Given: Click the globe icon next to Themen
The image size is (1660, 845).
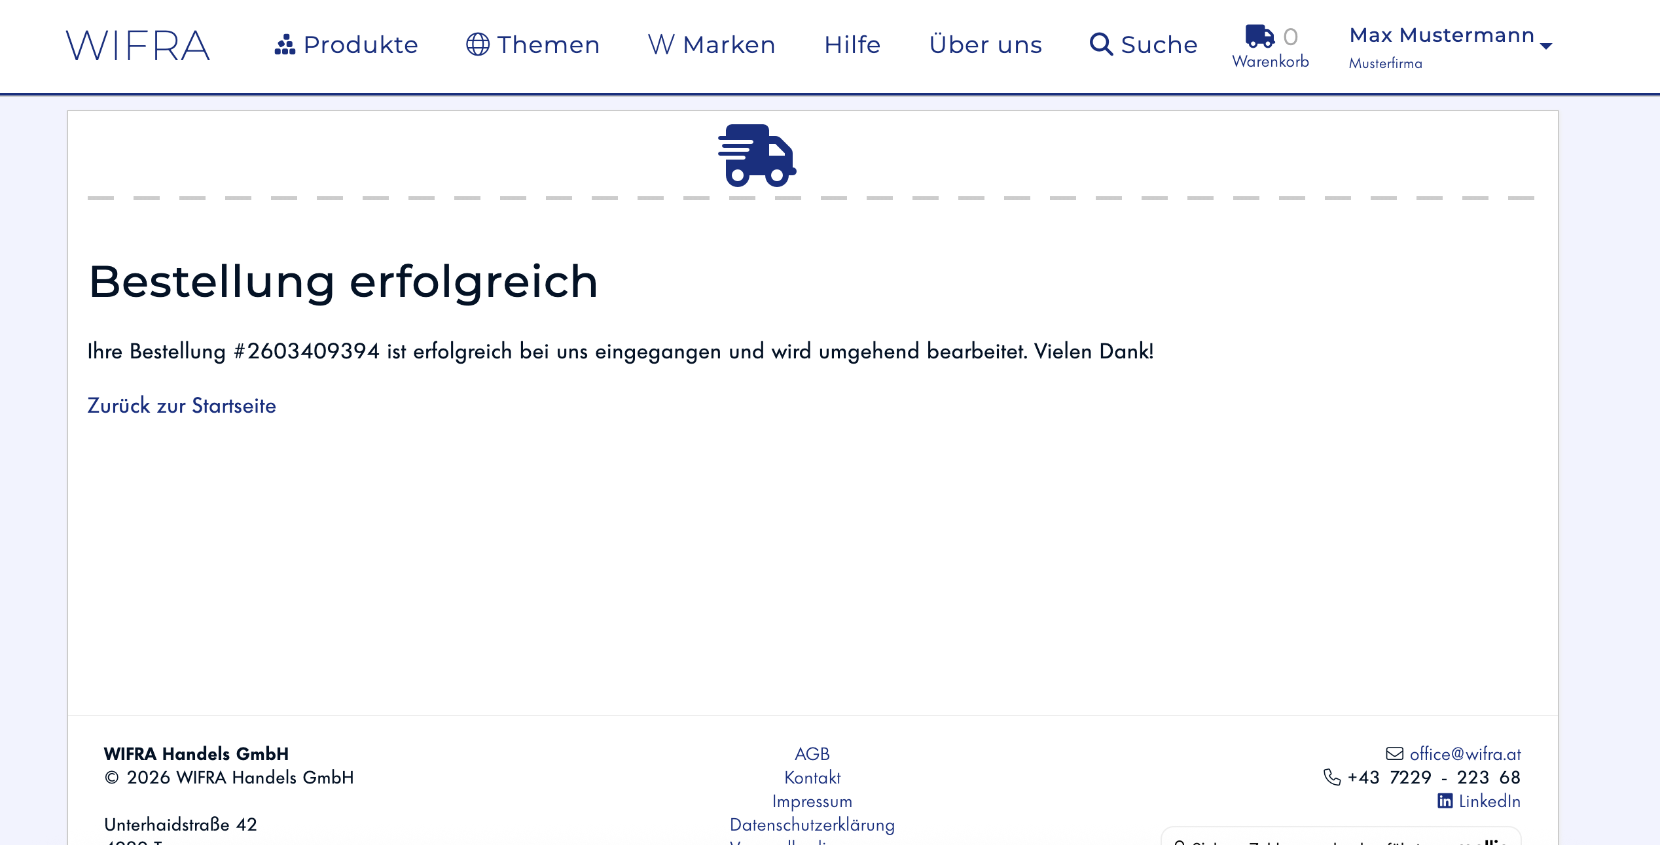Looking at the screenshot, I should tap(477, 44).
